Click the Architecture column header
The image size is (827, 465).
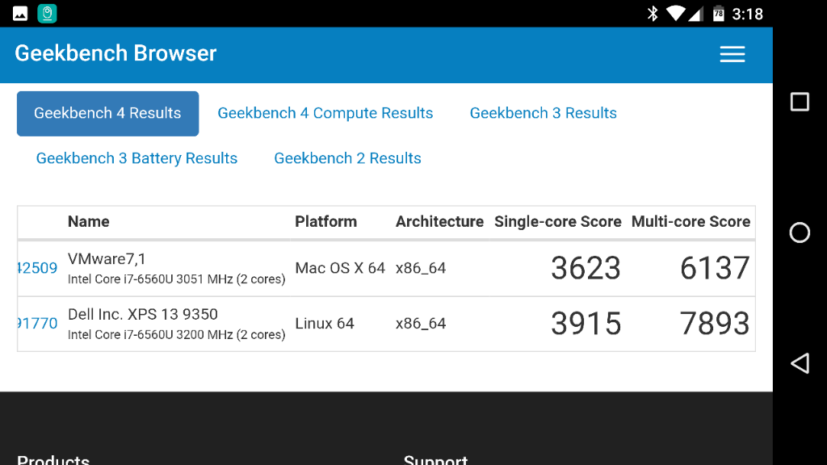439,221
